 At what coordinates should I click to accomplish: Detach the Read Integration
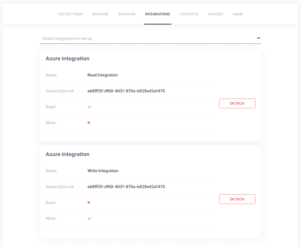(x=237, y=103)
